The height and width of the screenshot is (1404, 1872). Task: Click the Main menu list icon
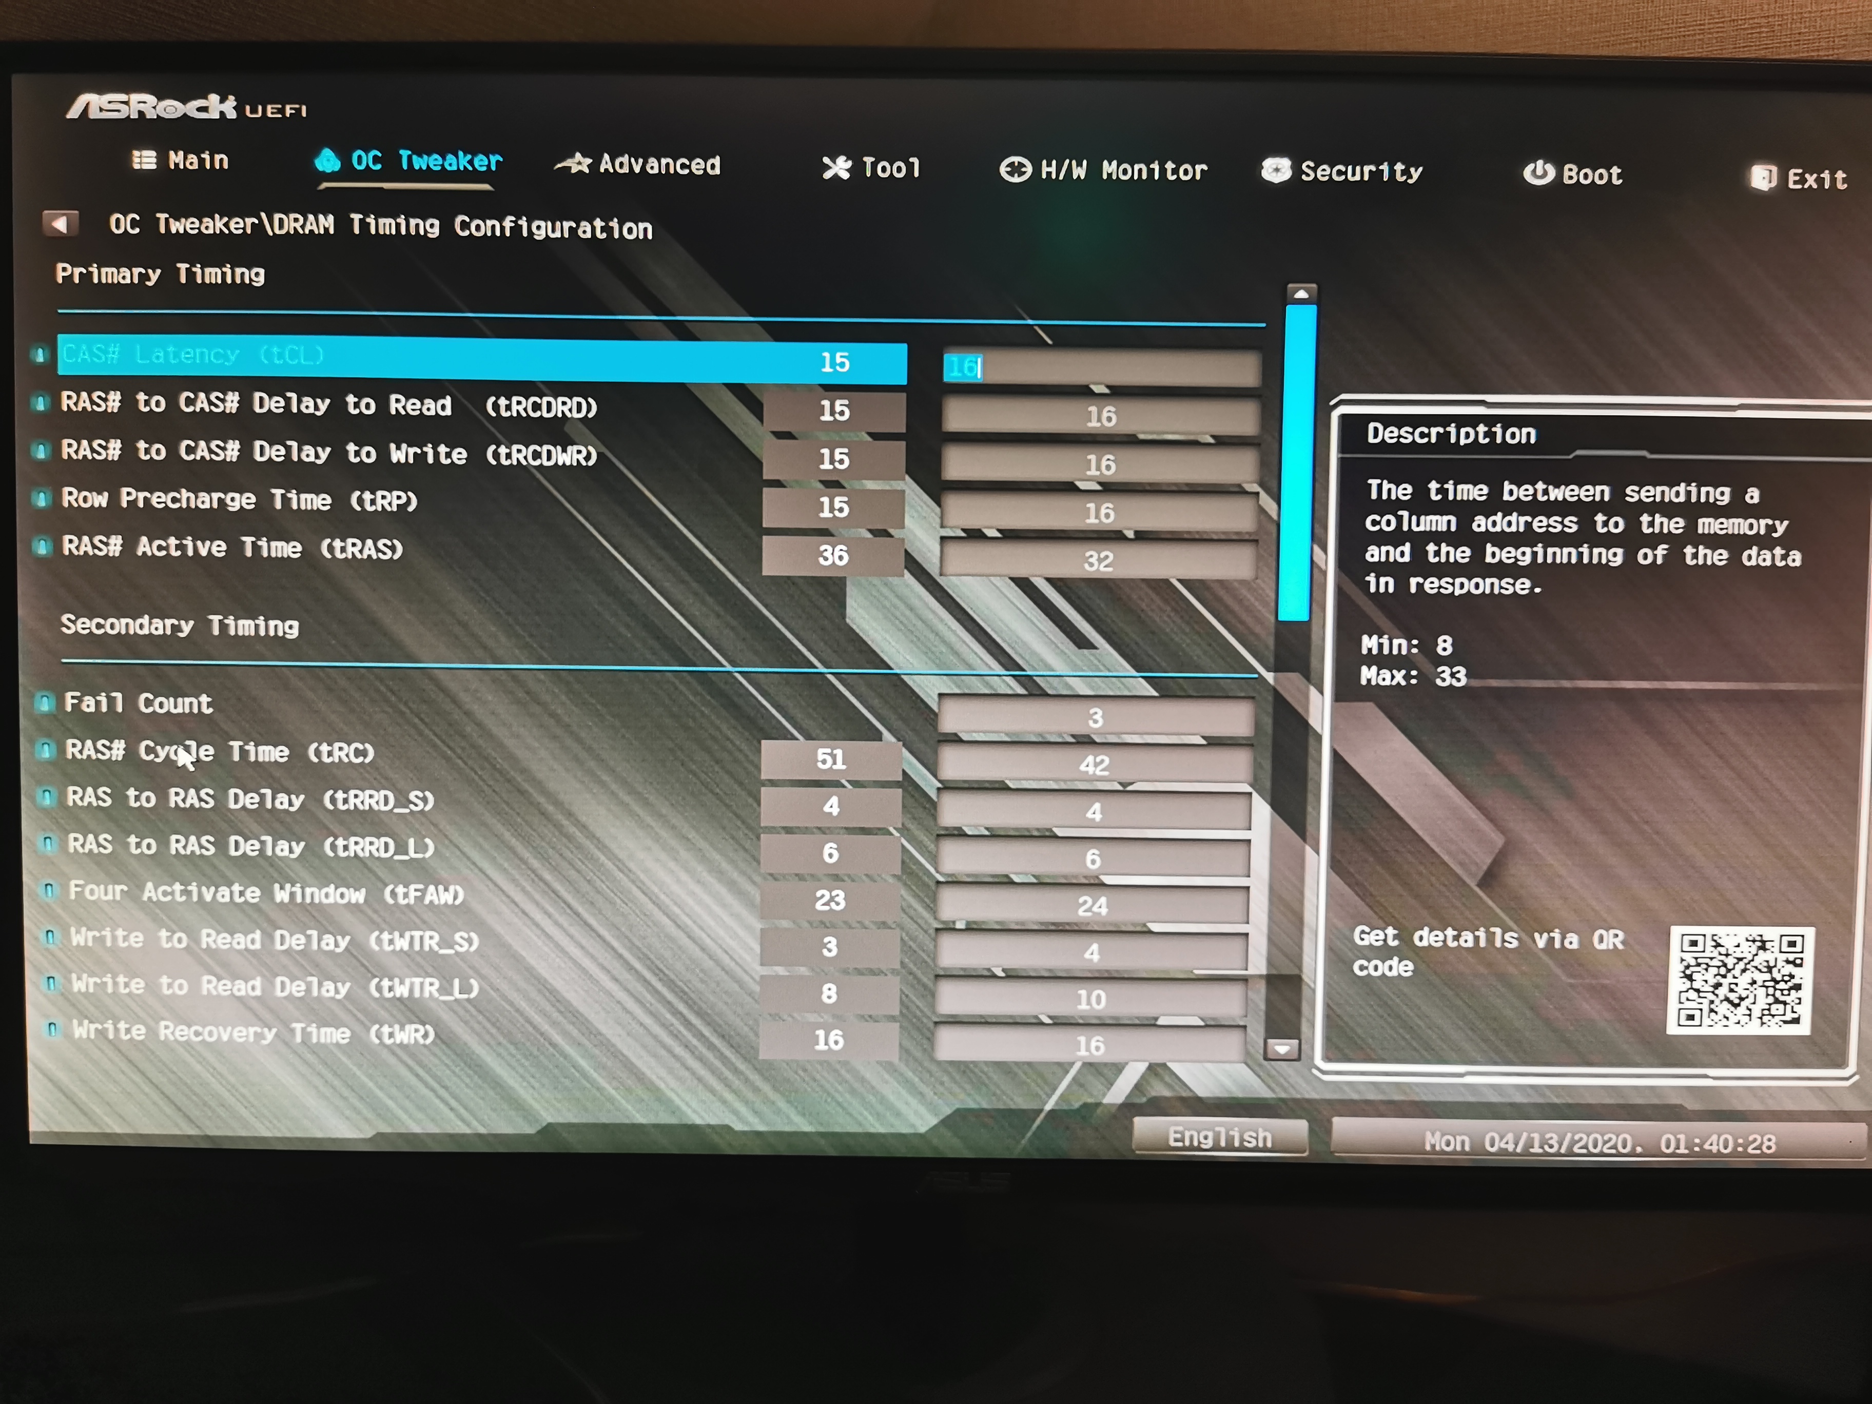(145, 159)
